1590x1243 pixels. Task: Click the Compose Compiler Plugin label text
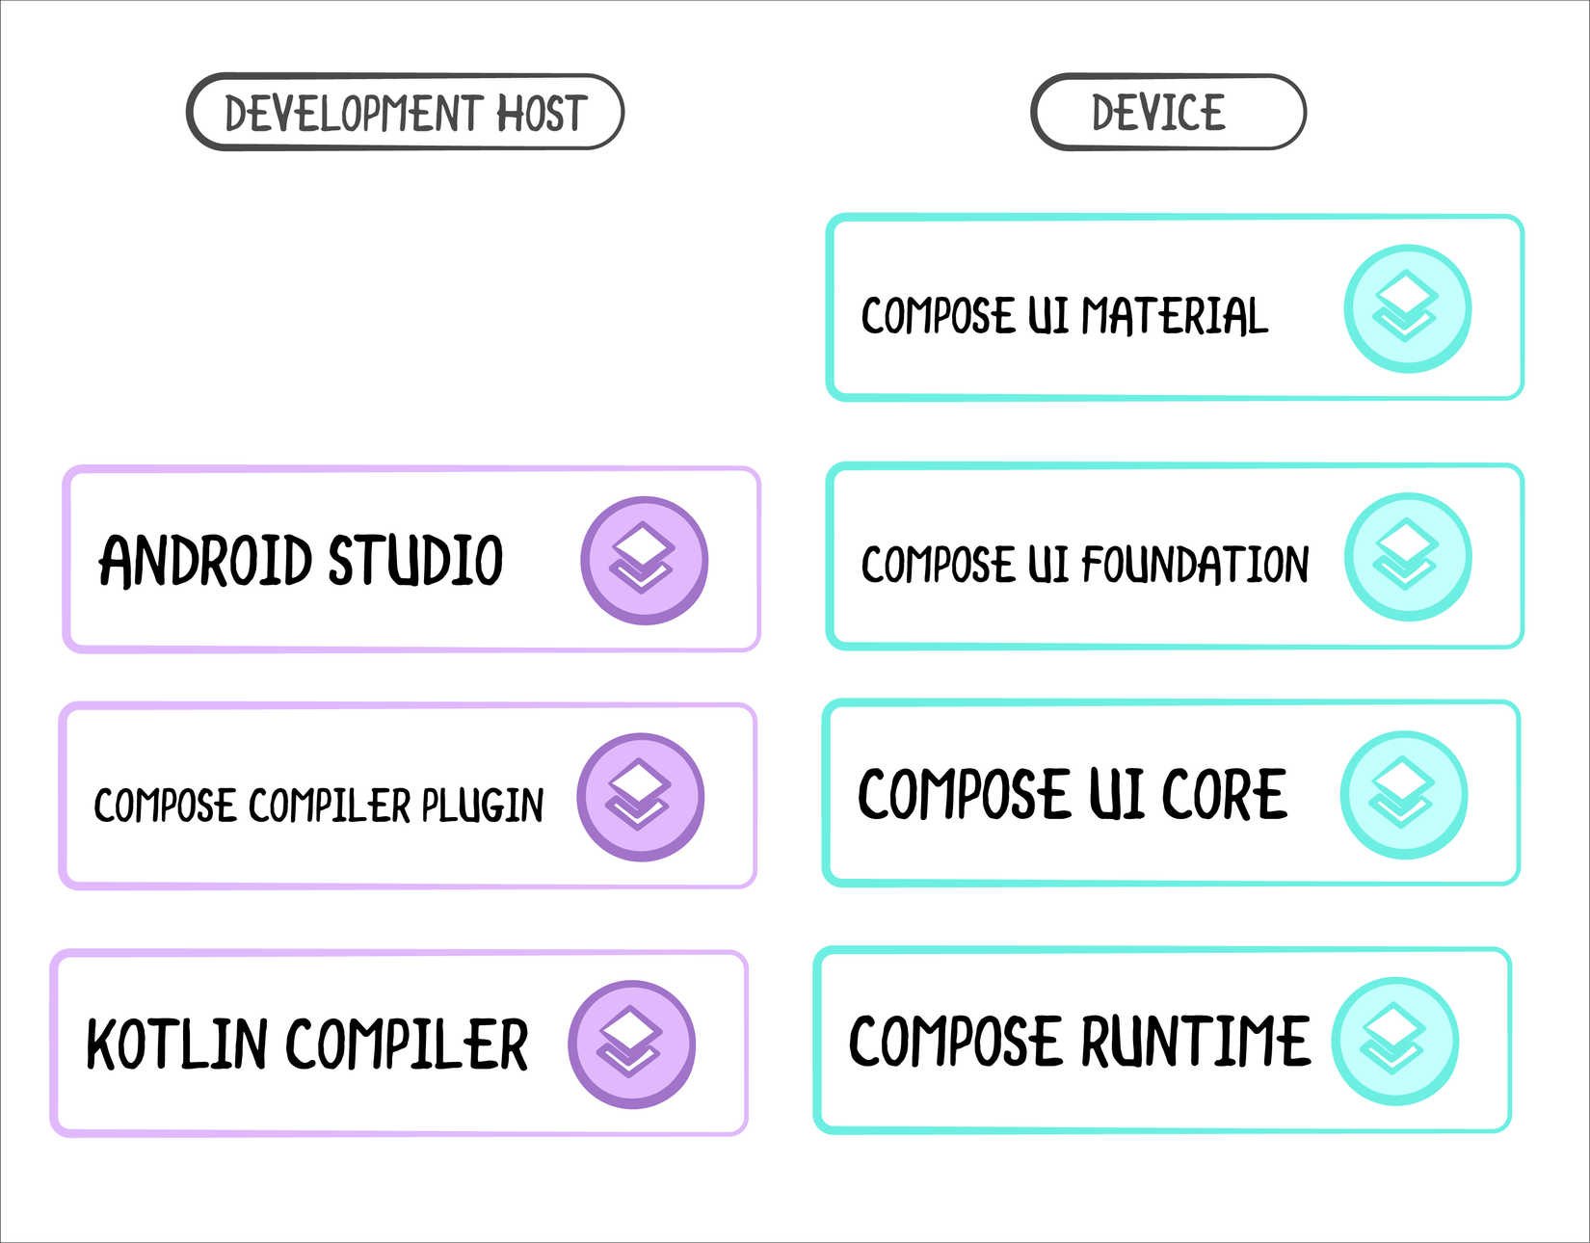(x=318, y=806)
